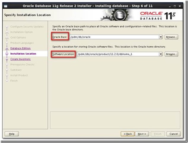The height and width of the screenshot is (143, 188).
Task: Click the Installation Location step bullet
Action: coord(7,54)
